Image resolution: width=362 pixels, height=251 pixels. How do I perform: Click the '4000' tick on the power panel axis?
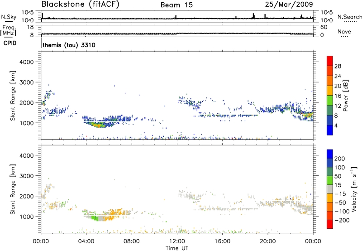click(27, 62)
